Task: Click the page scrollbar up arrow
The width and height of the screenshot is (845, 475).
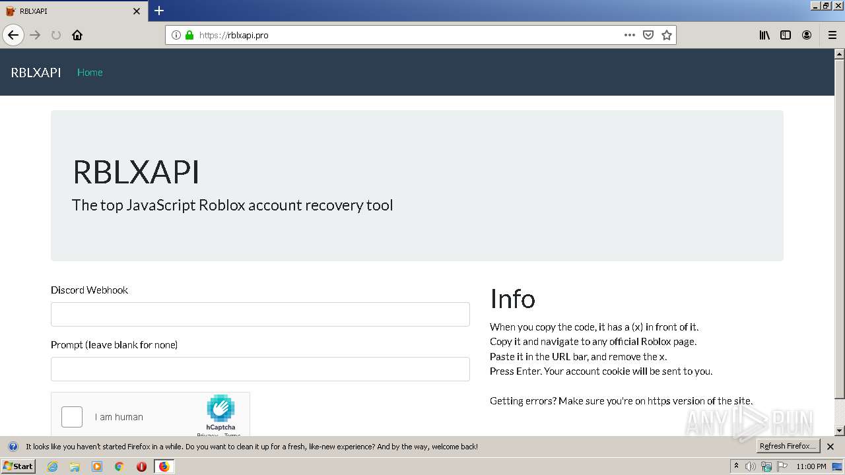Action: click(x=839, y=53)
